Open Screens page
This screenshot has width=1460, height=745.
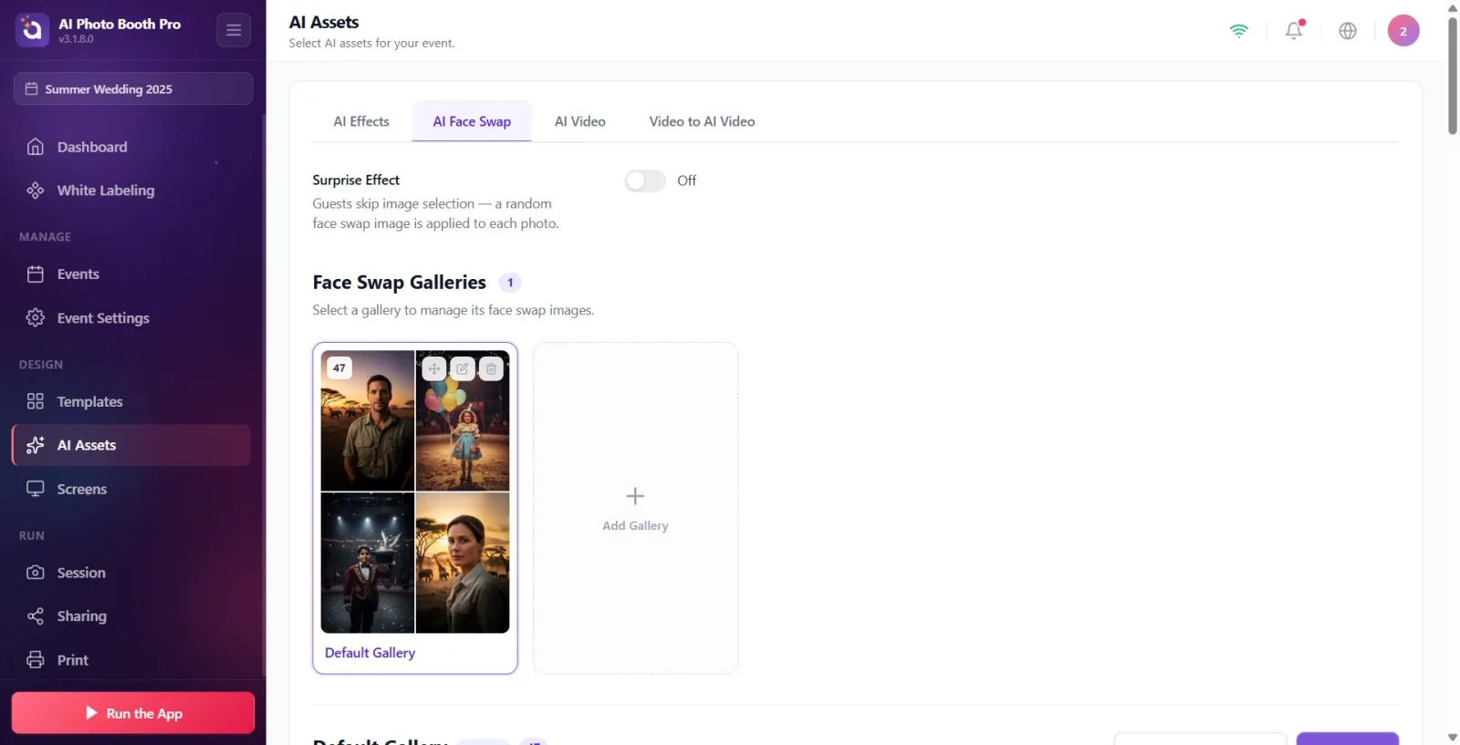[x=132, y=490]
